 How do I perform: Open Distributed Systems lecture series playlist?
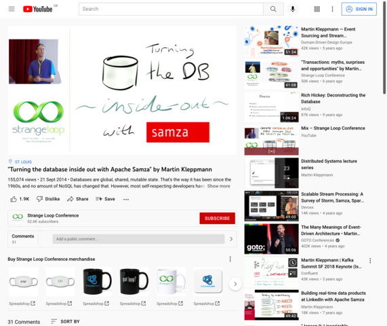point(329,164)
